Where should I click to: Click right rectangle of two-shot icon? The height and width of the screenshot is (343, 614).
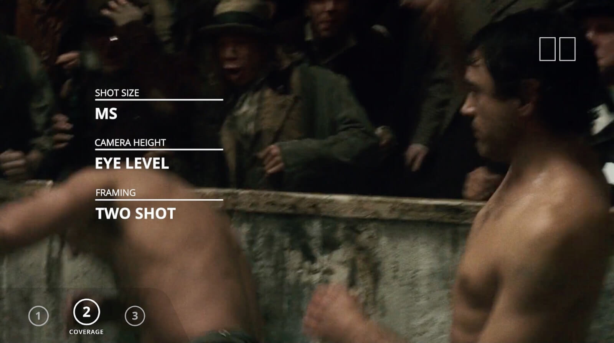pyautogui.click(x=568, y=49)
